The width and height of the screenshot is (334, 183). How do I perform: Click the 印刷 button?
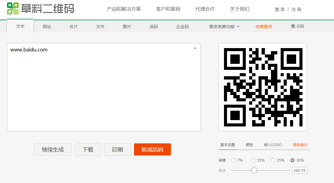click(117, 149)
